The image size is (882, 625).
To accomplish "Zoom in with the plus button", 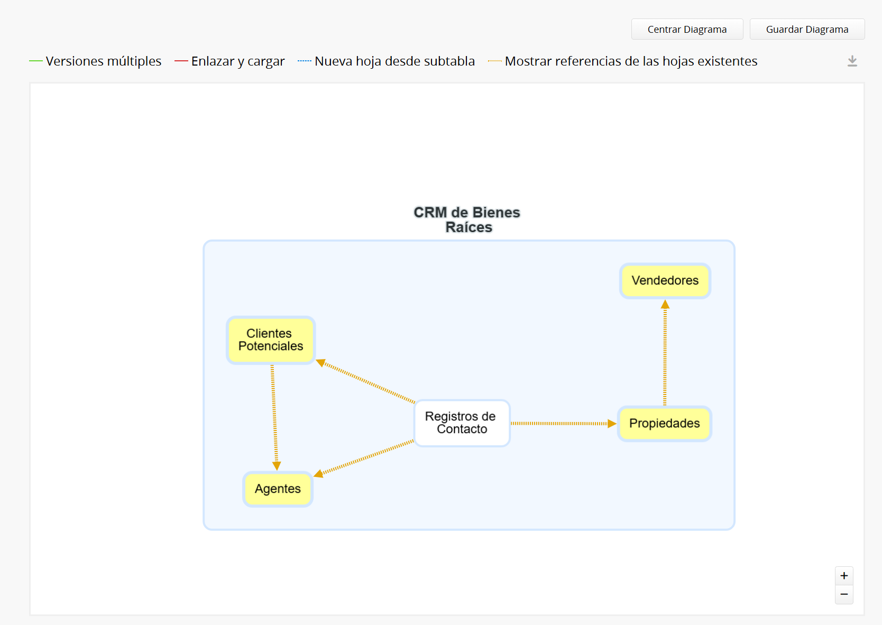I will point(844,576).
